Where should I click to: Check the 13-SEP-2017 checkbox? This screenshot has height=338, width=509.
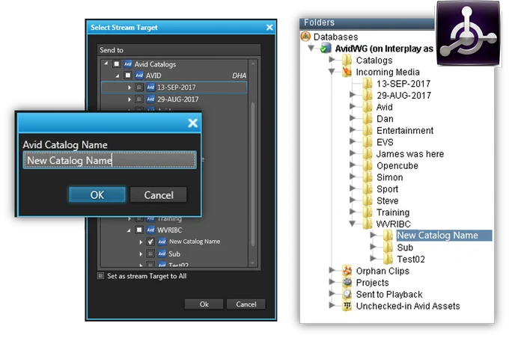tap(139, 87)
